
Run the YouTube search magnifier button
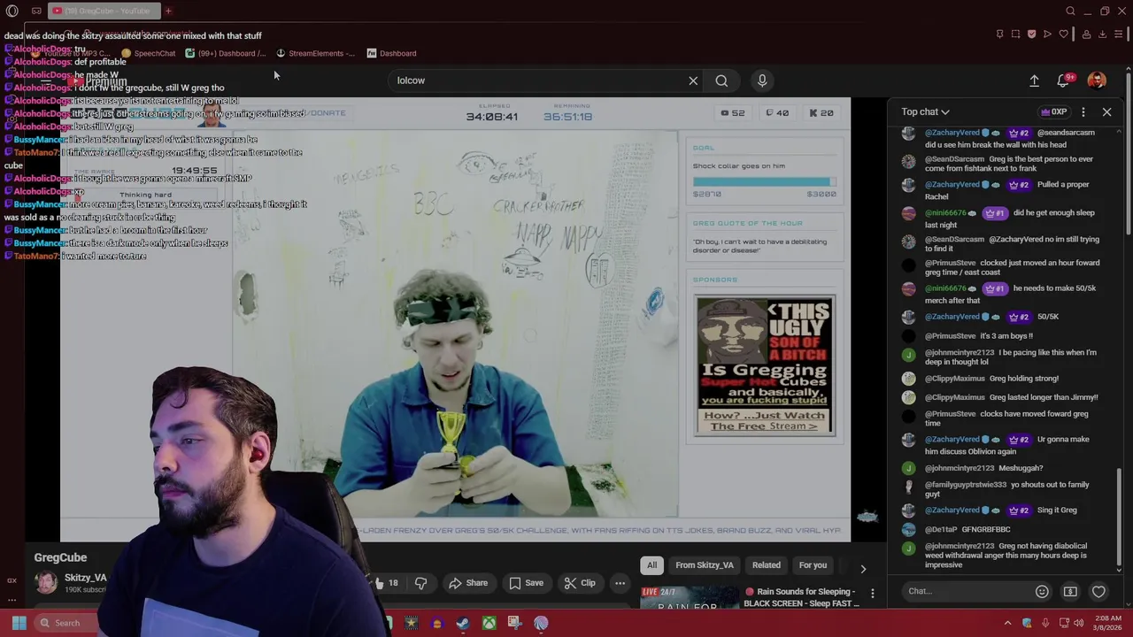click(x=721, y=81)
